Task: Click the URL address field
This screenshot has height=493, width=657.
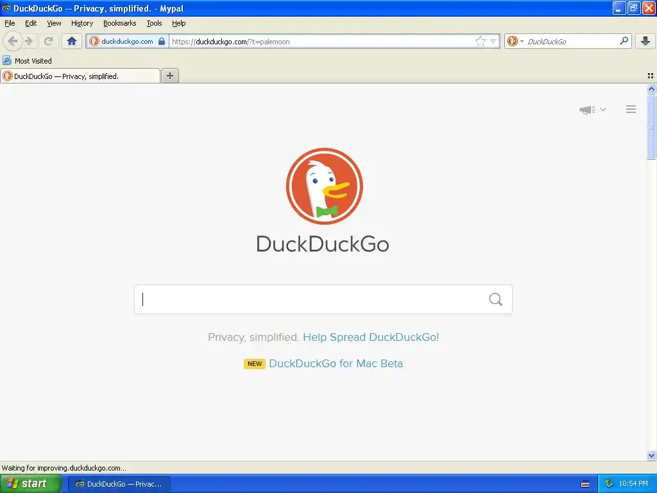Action: click(322, 41)
